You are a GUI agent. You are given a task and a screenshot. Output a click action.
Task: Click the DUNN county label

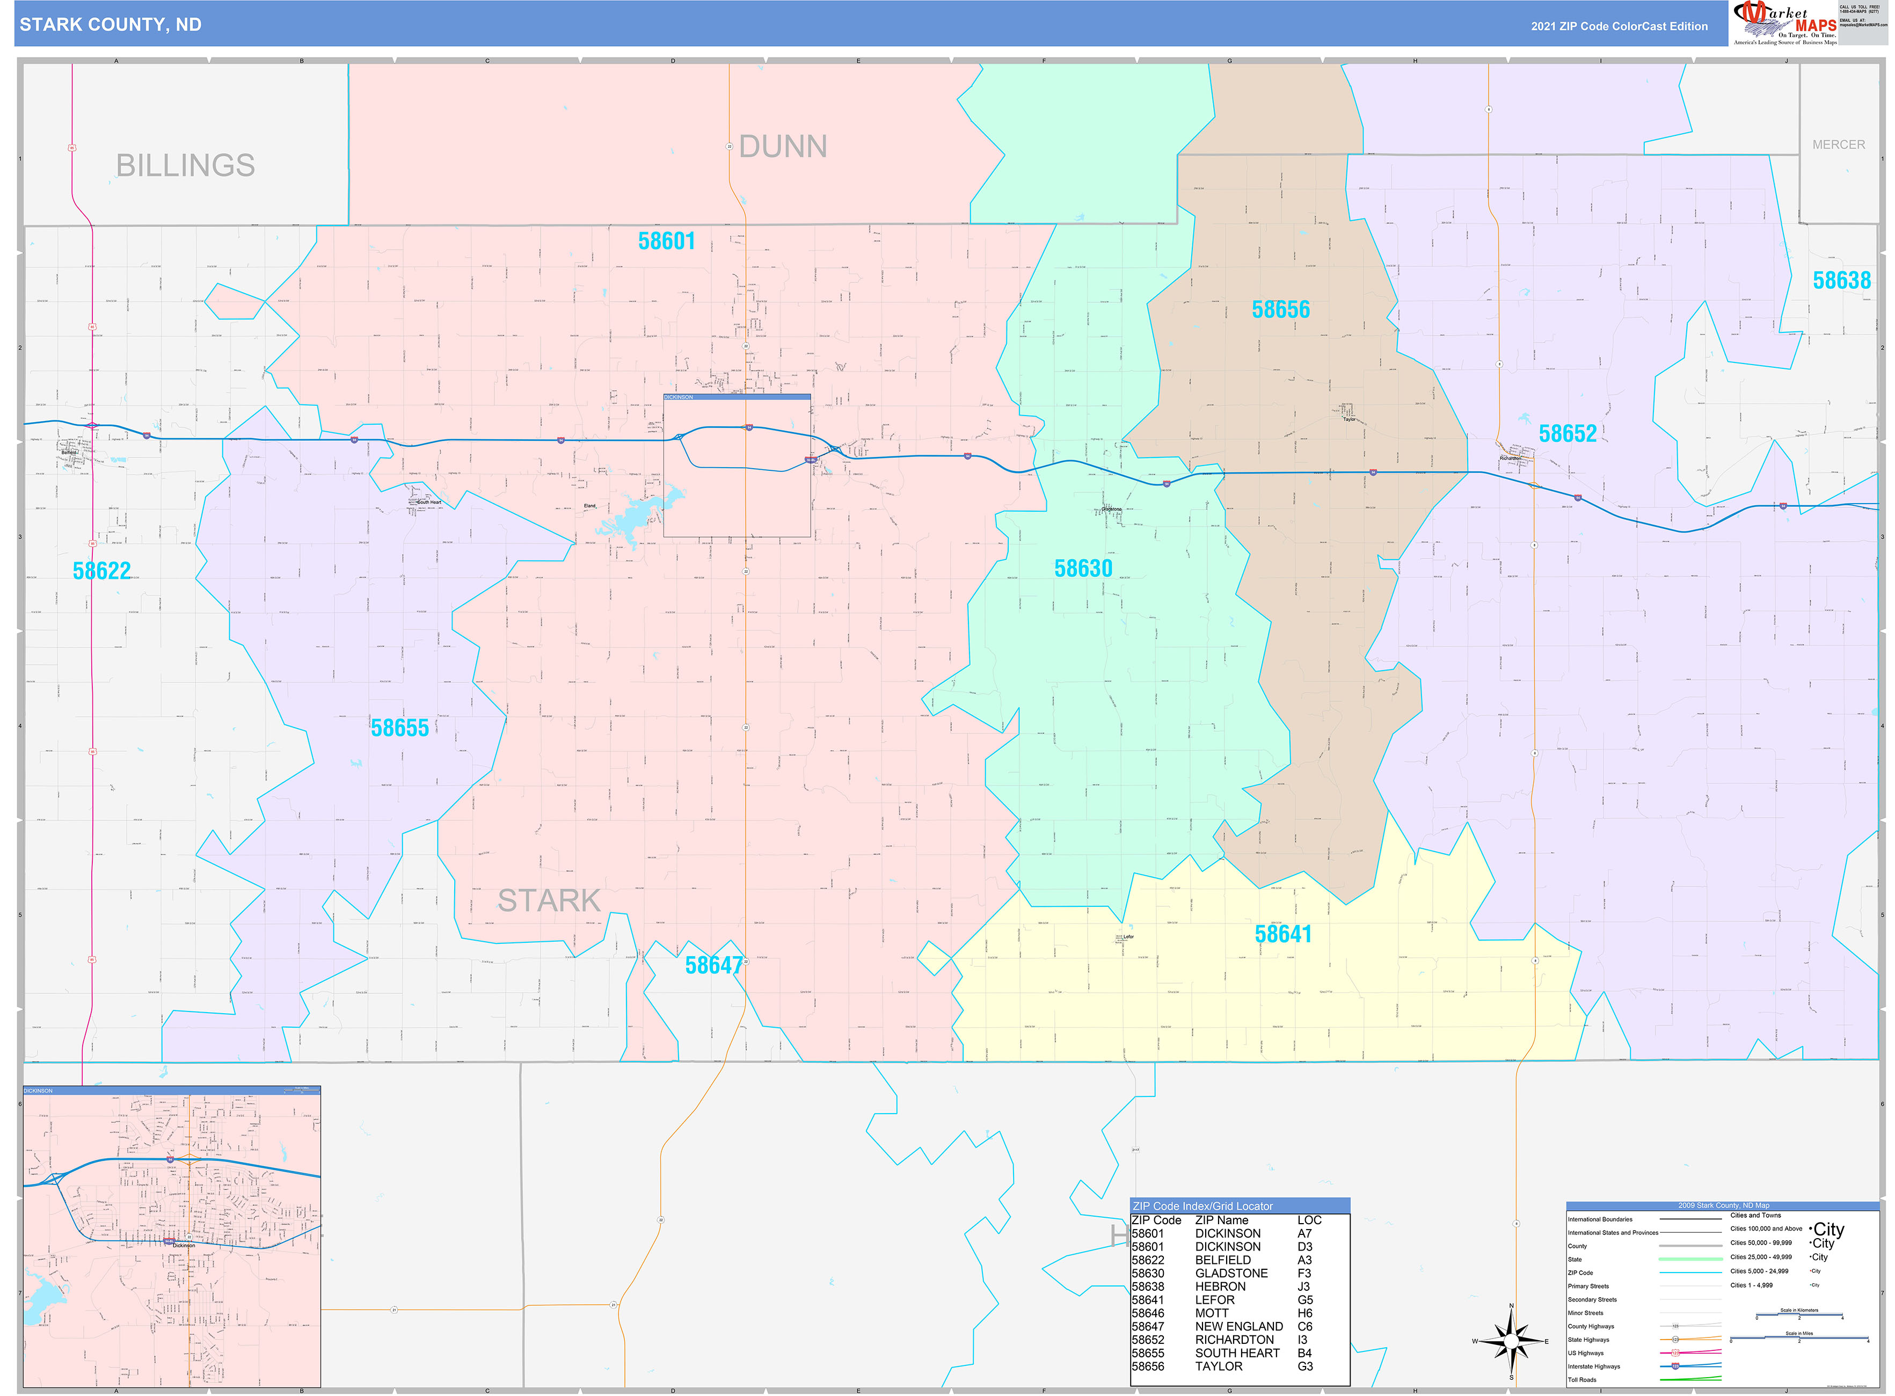click(783, 147)
